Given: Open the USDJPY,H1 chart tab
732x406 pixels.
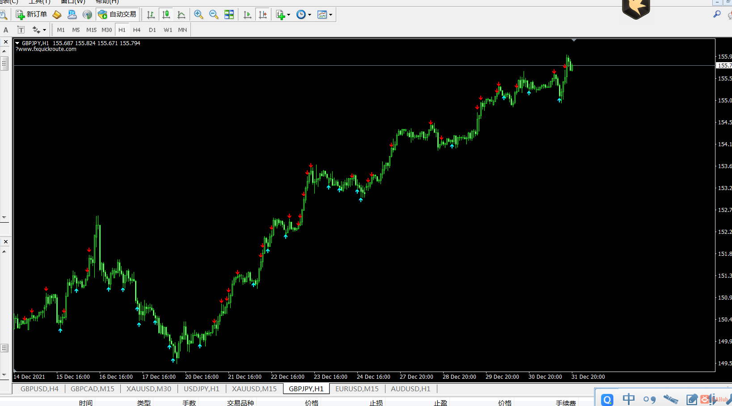Looking at the screenshot, I should (x=202, y=389).
